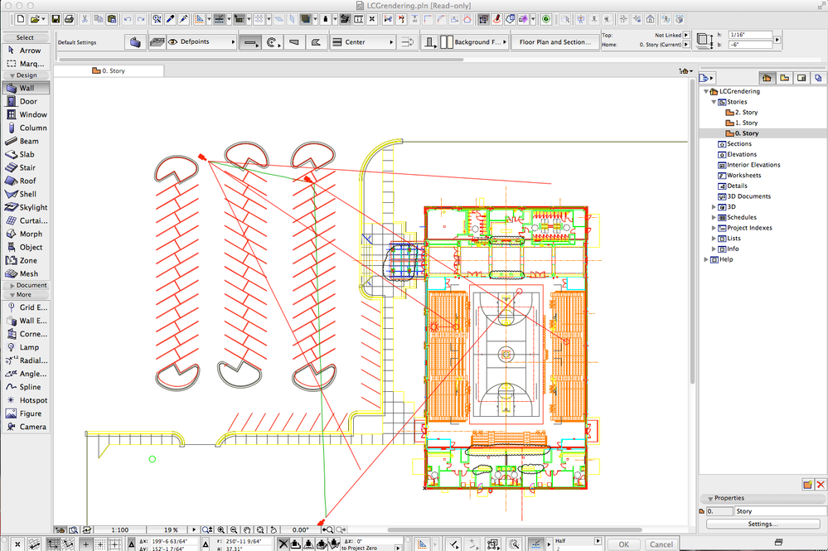
Task: Click the OK button
Action: (623, 544)
